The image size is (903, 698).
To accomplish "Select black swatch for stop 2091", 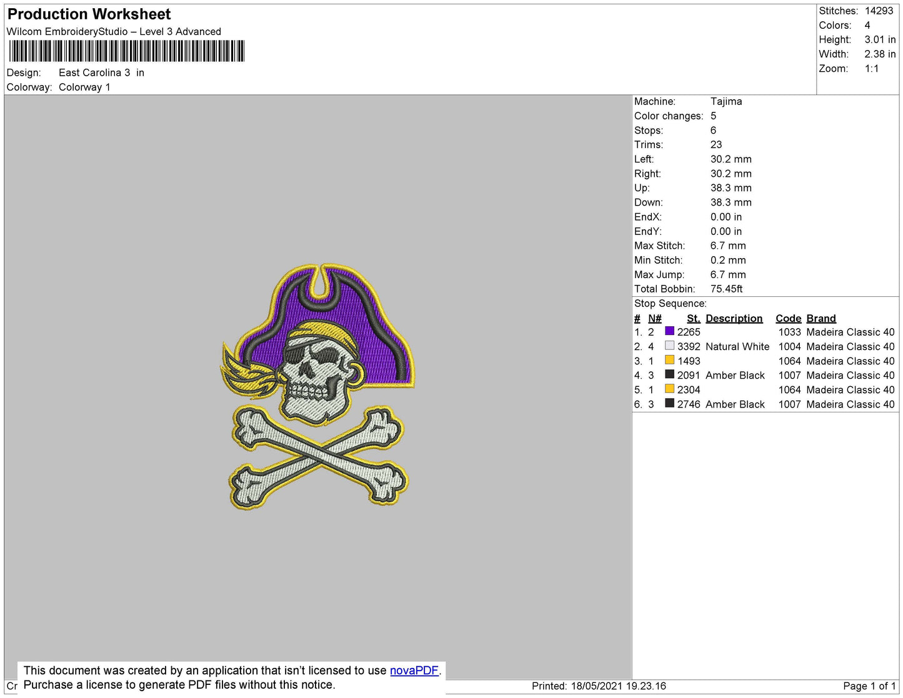I will (669, 374).
